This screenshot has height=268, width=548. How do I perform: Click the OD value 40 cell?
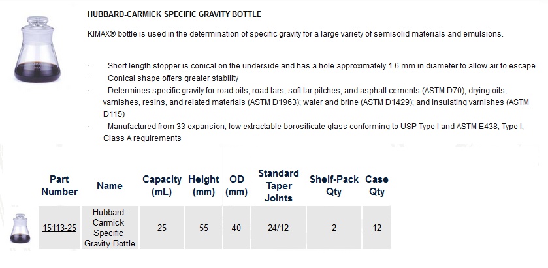(x=236, y=228)
